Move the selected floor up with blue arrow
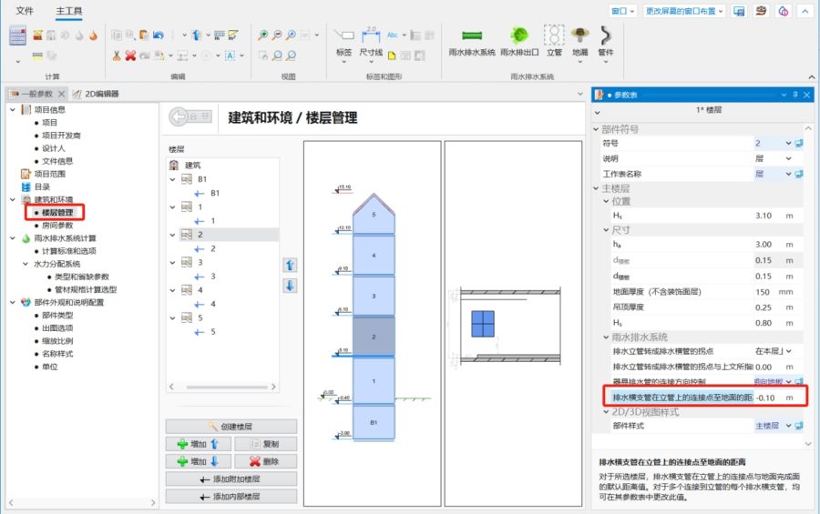This screenshot has width=820, height=514. coord(290,265)
